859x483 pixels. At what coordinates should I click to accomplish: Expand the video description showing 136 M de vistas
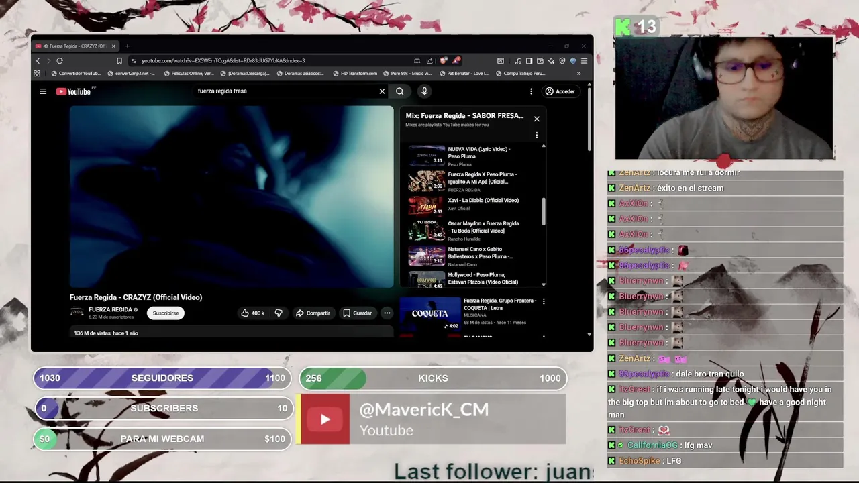pyautogui.click(x=232, y=333)
